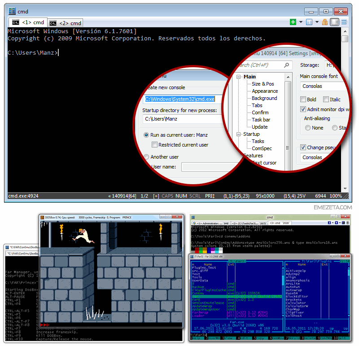The height and width of the screenshot is (346, 359).
Task: Click the « 140914[64] status bar entry
Action: pos(122,196)
